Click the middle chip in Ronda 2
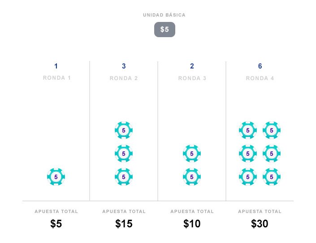Image resolution: width=316 pixels, height=243 pixels. 124,153
